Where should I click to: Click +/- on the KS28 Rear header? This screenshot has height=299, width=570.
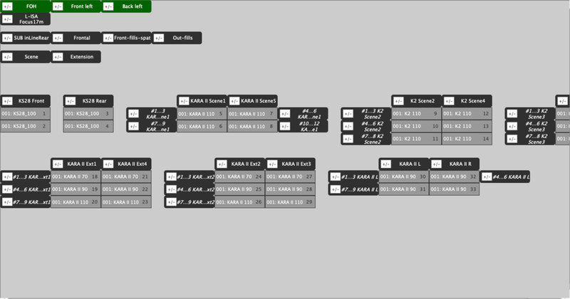pyautogui.click(x=71, y=101)
